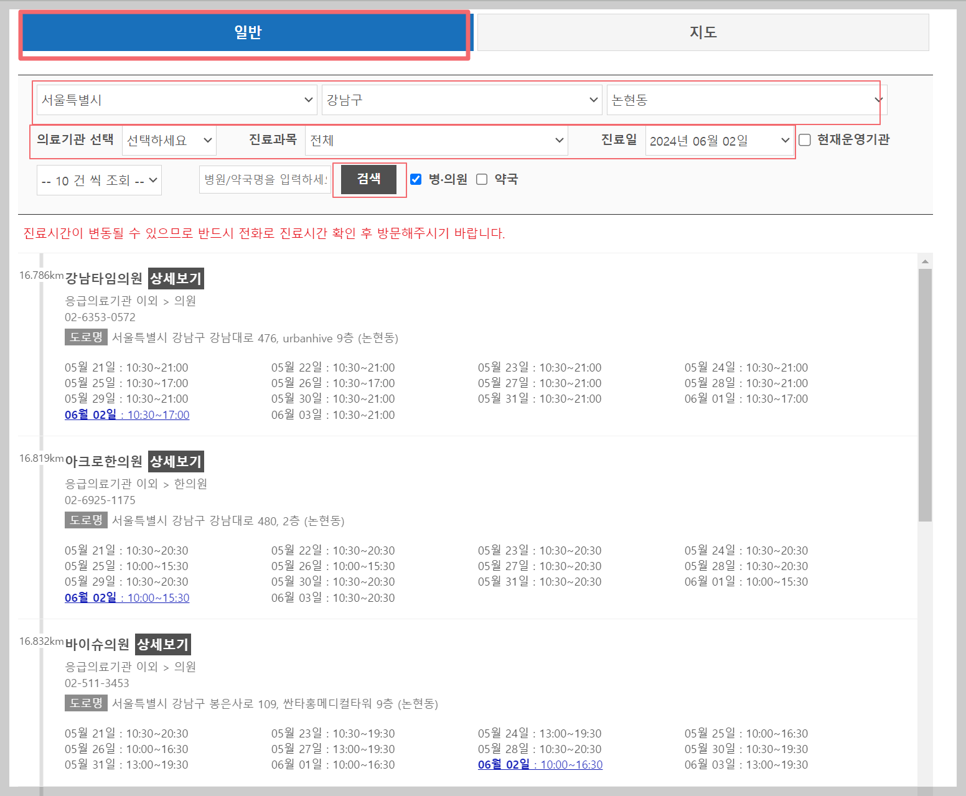
Task: Click 강남타임의원 06월 02일 10:30~17:00 link
Action: tap(127, 415)
